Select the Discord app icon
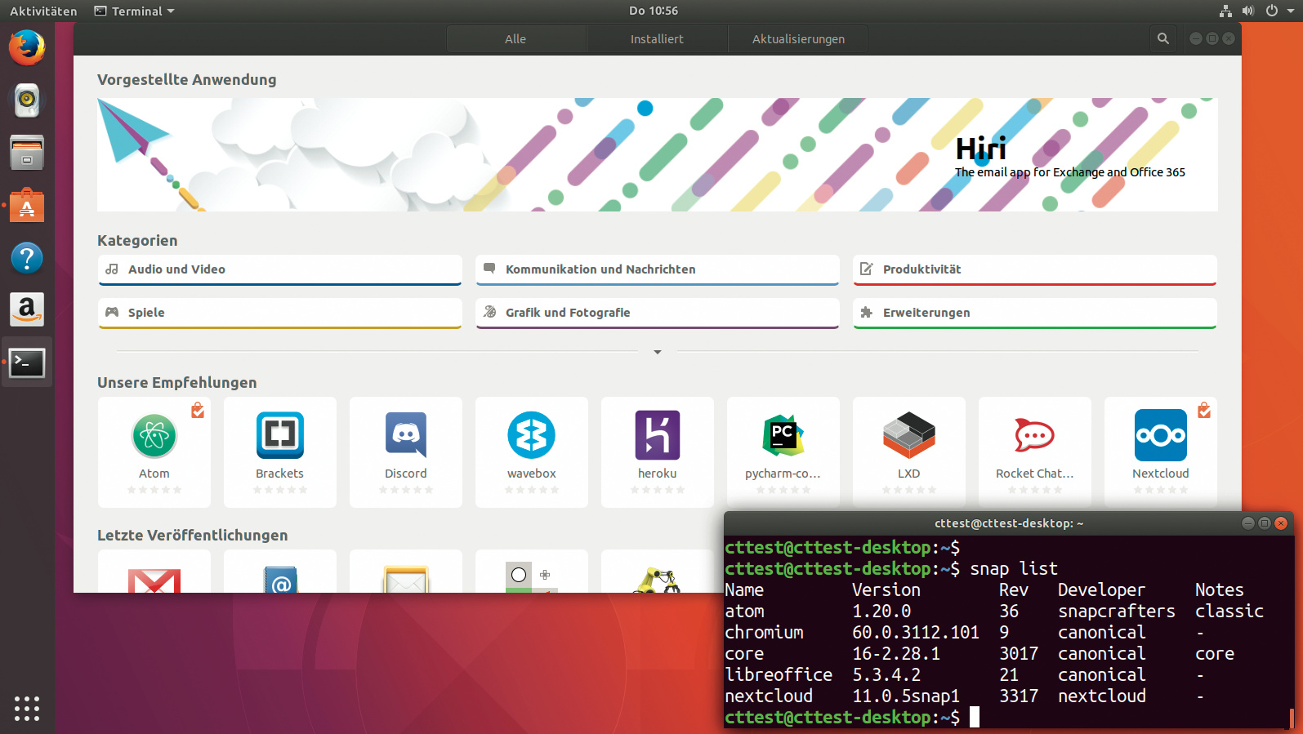The height and width of the screenshot is (734, 1303). pos(406,435)
